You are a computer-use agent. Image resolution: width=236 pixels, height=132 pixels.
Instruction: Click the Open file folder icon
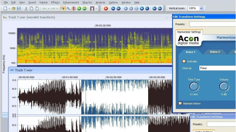[13, 9]
